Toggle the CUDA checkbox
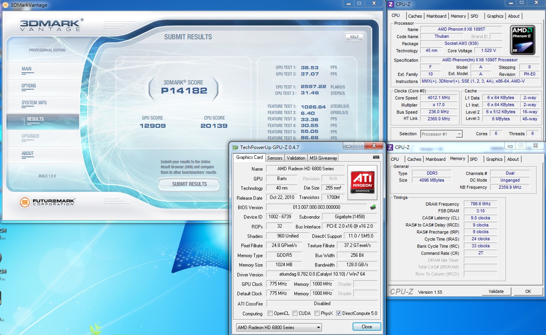This screenshot has width=546, height=335. tap(295, 313)
